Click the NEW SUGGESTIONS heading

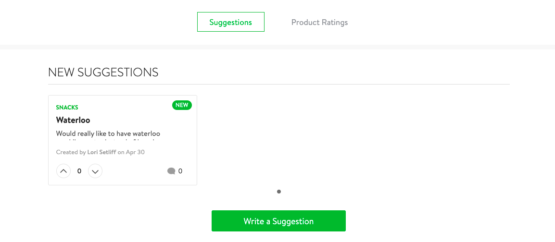(x=103, y=72)
